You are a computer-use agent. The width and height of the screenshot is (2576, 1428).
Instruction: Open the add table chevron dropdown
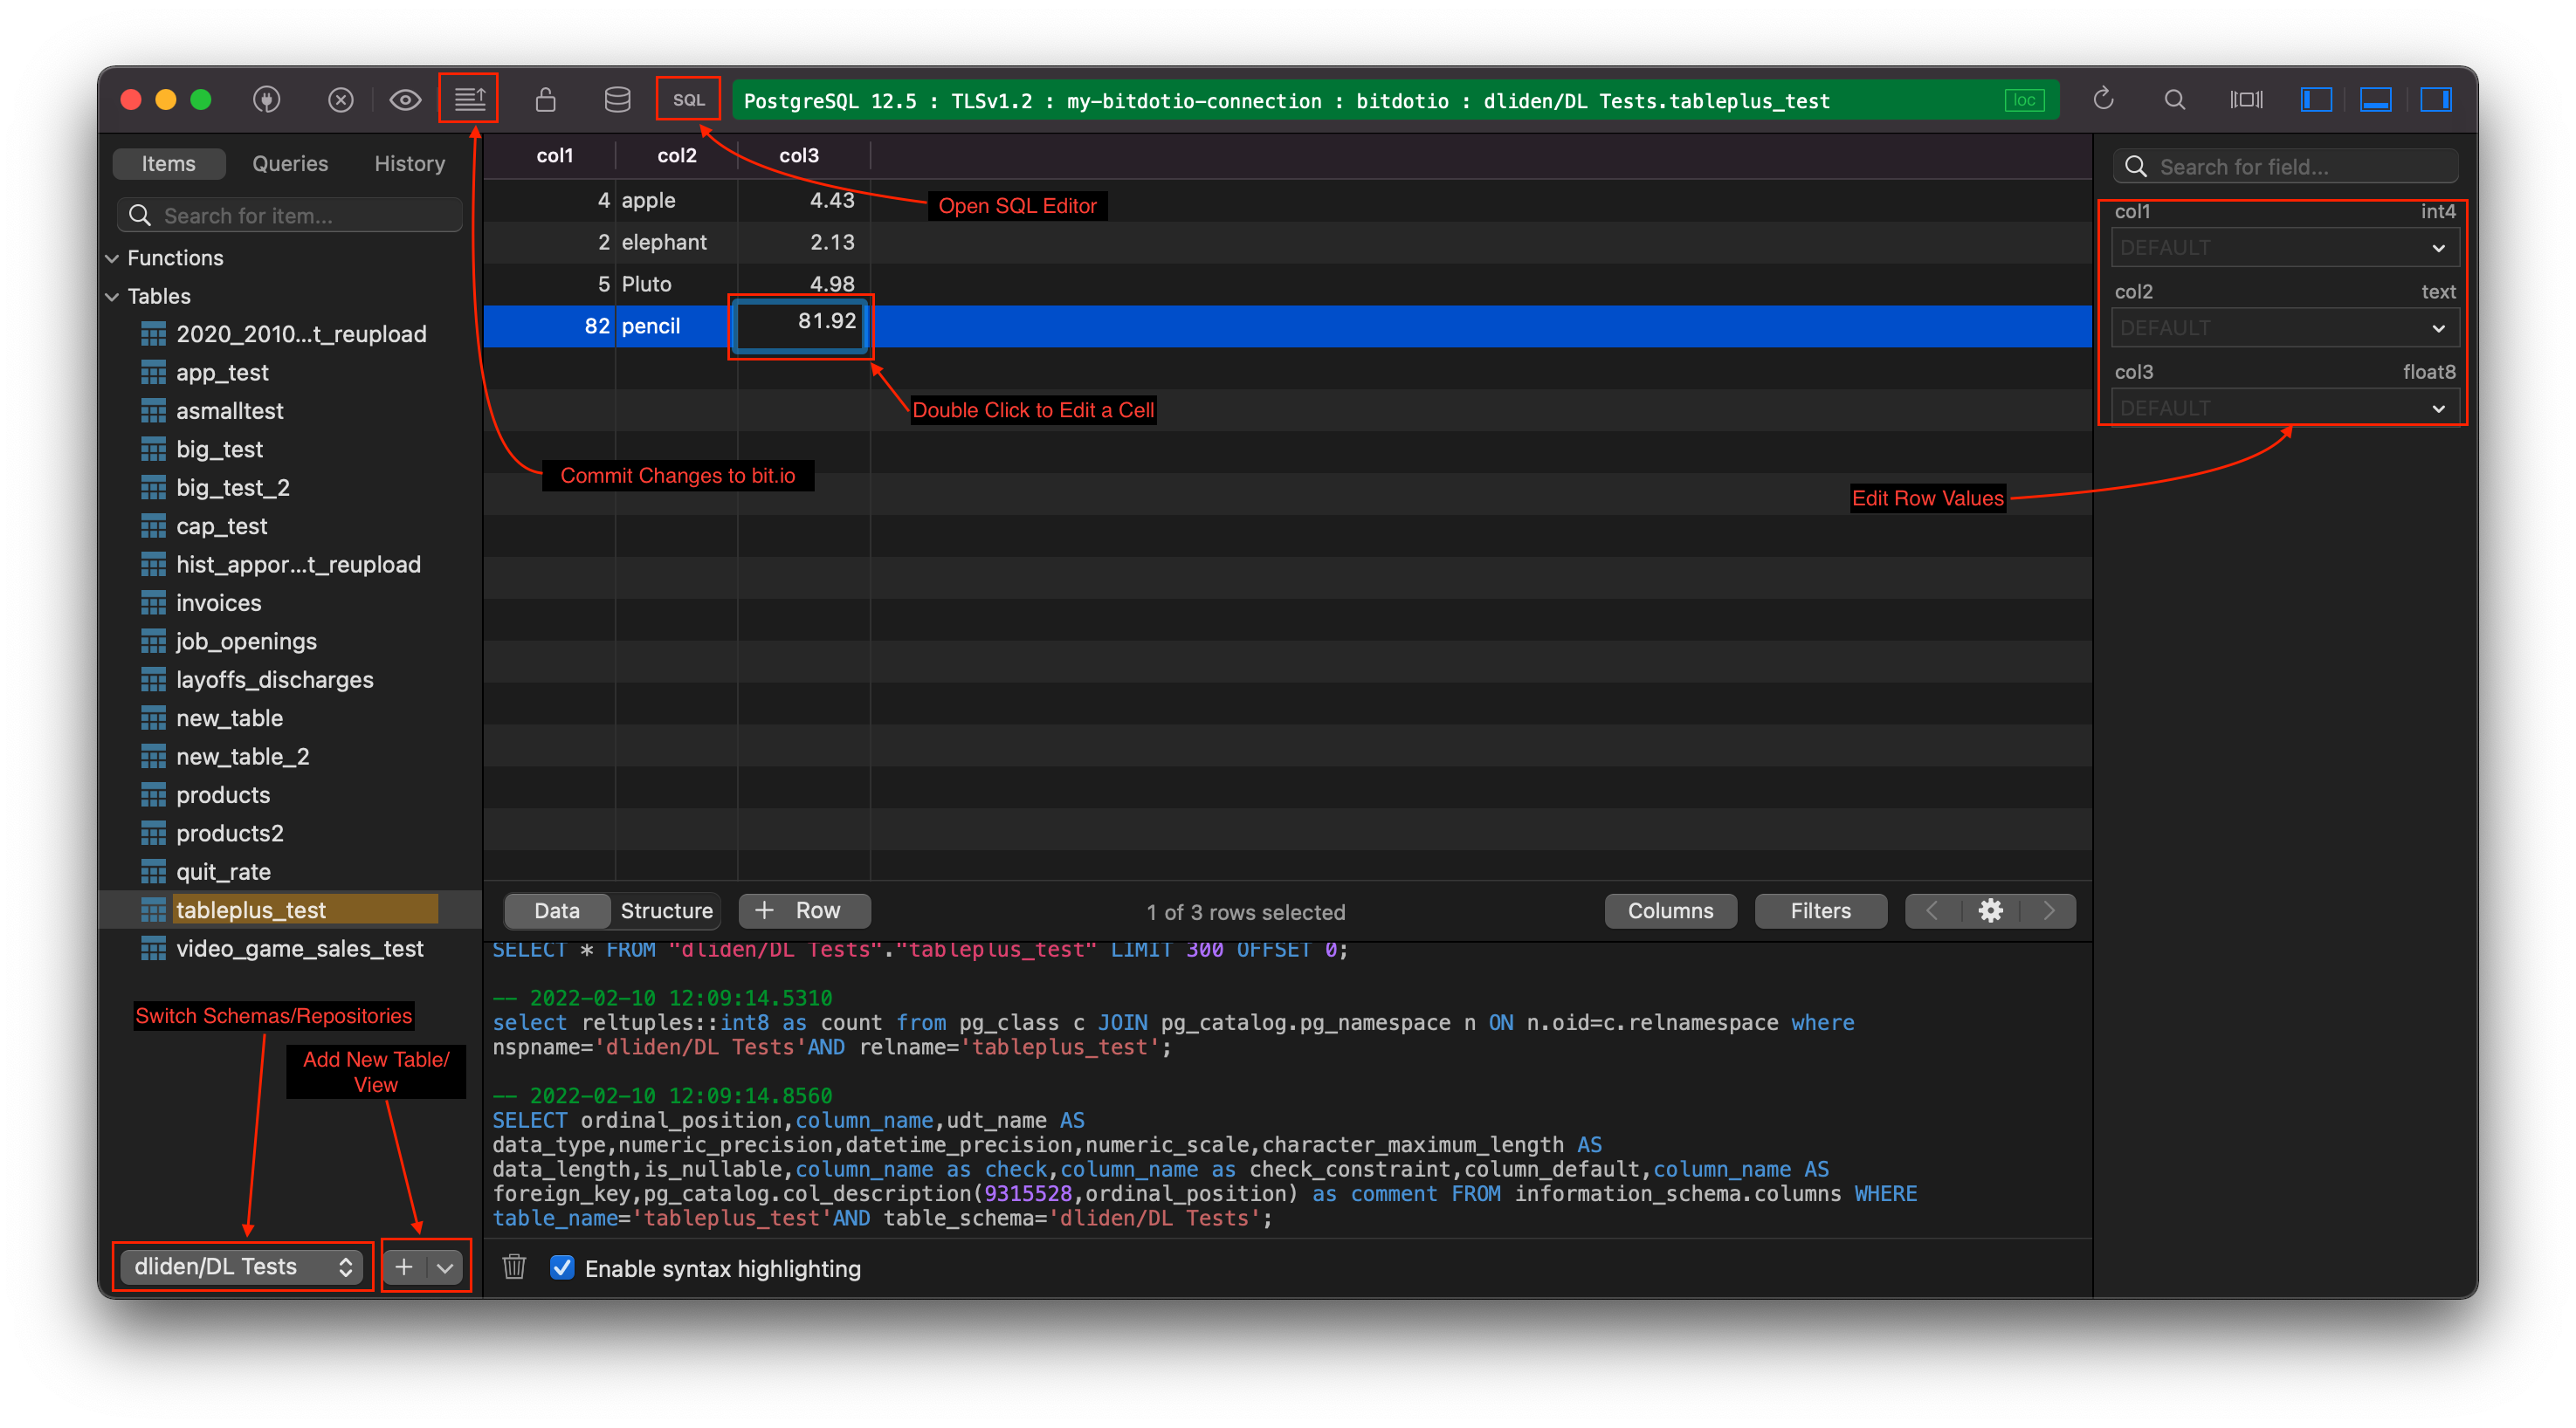click(445, 1267)
